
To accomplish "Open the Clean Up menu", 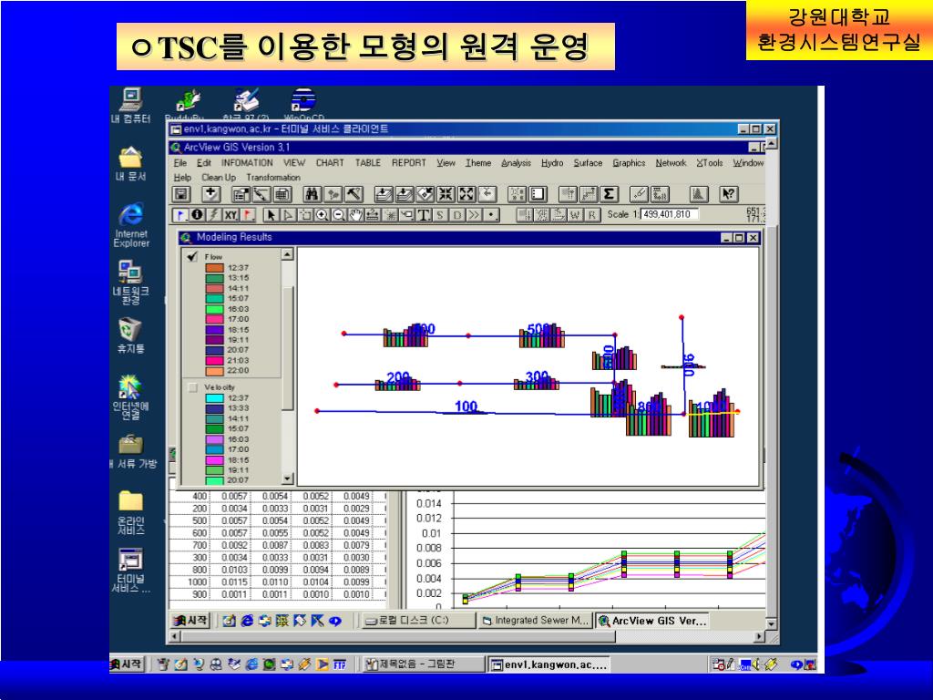I will tap(219, 178).
